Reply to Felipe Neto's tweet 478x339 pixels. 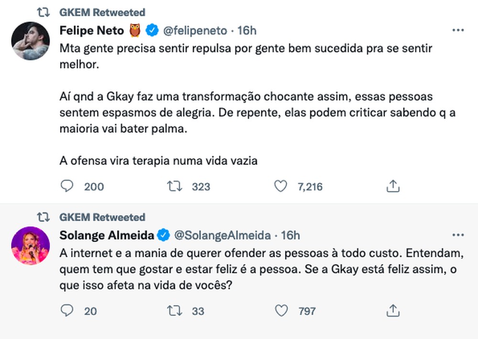click(x=67, y=186)
